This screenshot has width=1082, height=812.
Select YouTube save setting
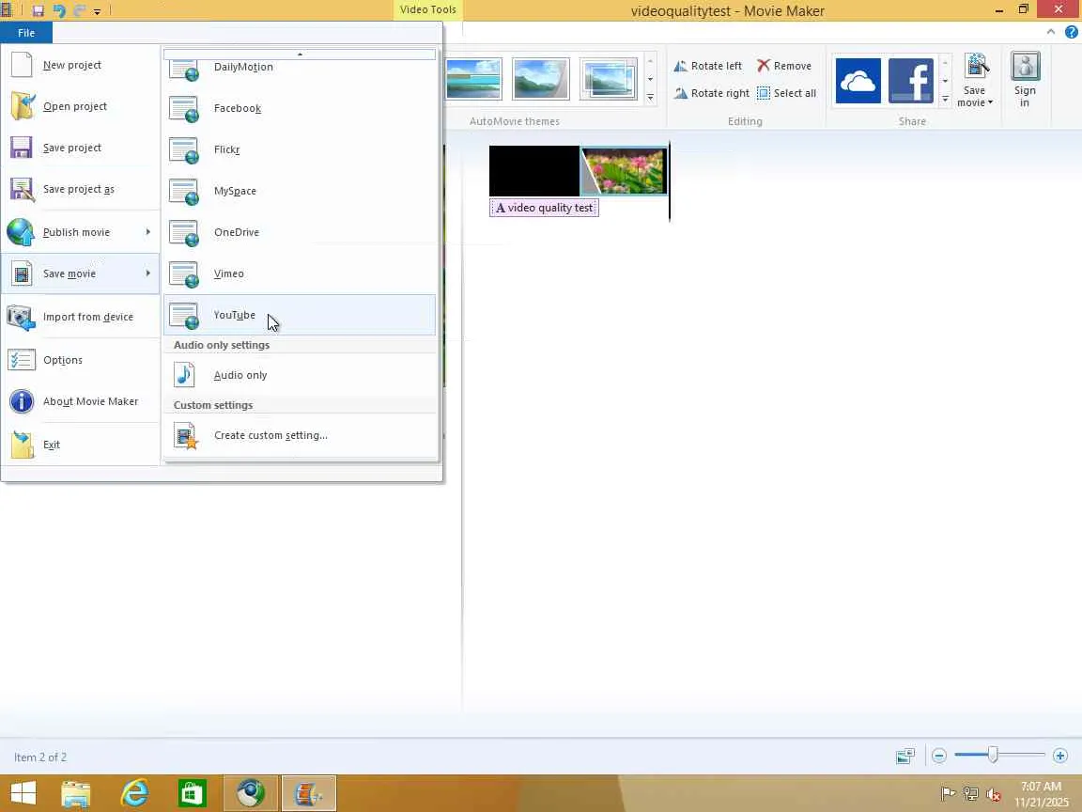pyautogui.click(x=300, y=315)
